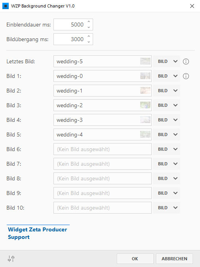Click the info icon beside Bild 1
Viewport: 200px width, 267px height.
[186, 76]
